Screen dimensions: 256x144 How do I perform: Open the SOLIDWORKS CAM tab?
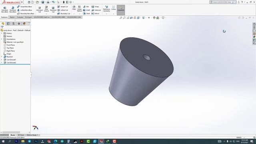pos(74,17)
